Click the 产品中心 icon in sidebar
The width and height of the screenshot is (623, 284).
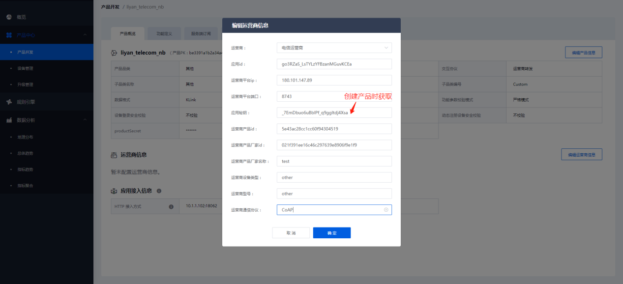pyautogui.click(x=9, y=35)
